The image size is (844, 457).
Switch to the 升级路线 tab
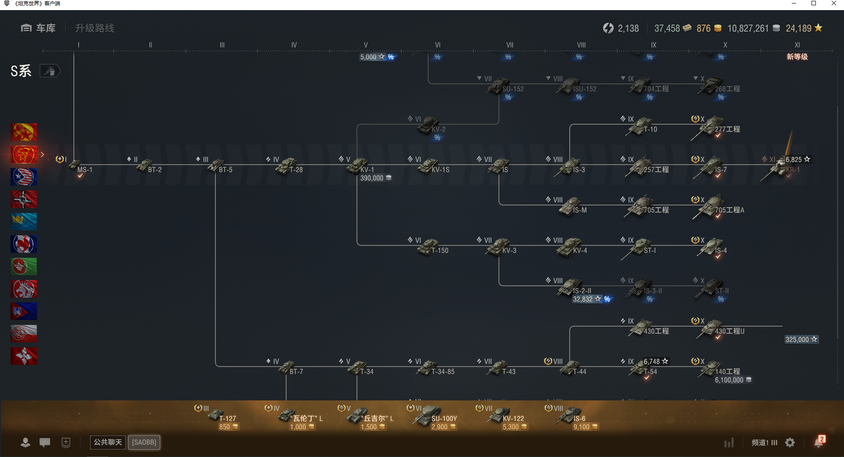click(95, 28)
